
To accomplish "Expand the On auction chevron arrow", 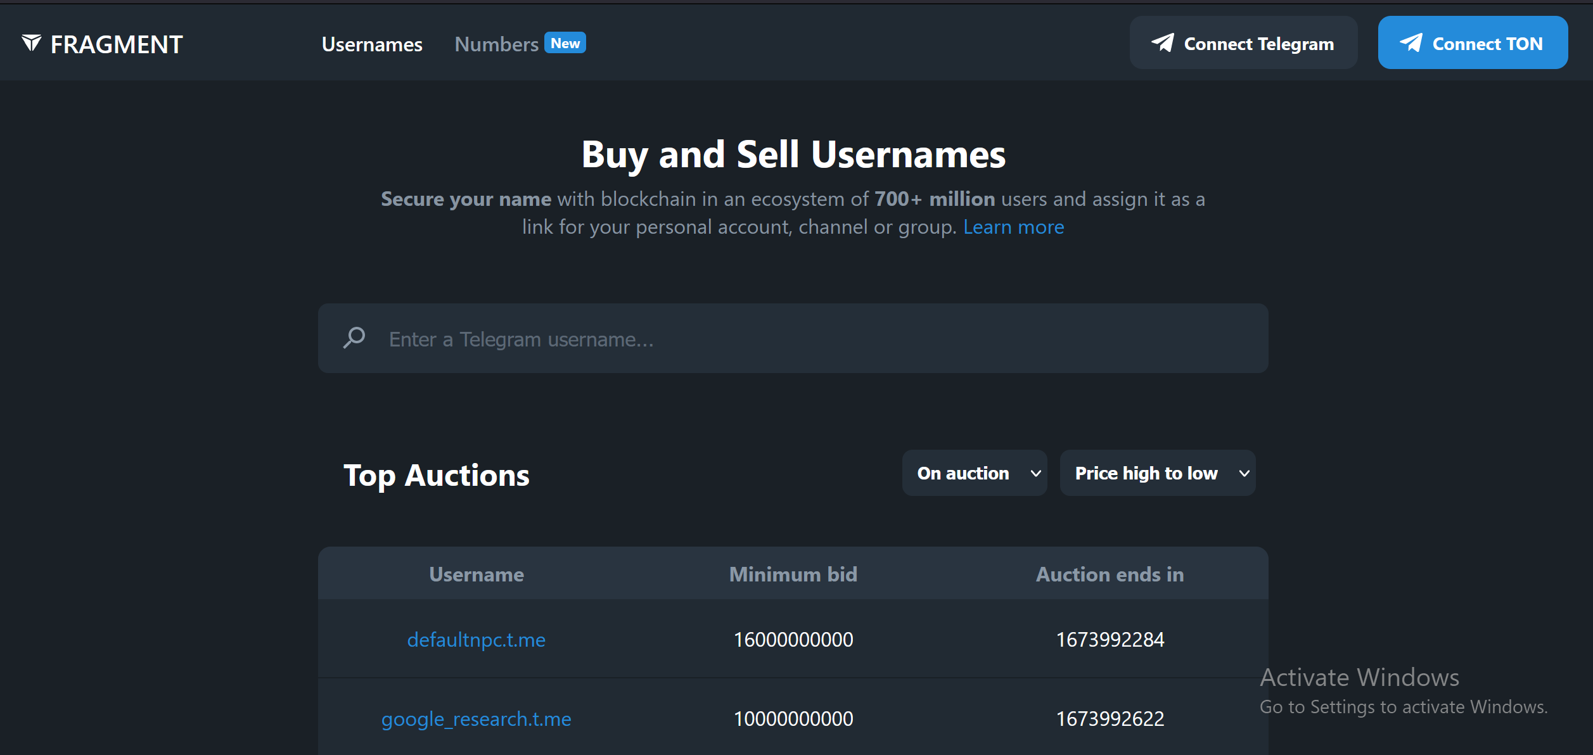I will pyautogui.click(x=1036, y=474).
